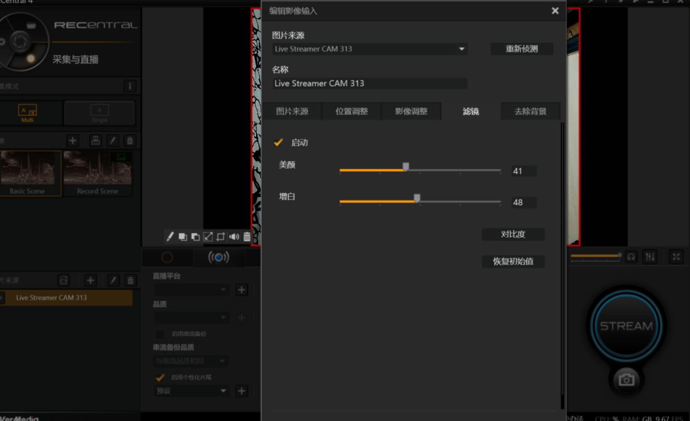Image resolution: width=690 pixels, height=421 pixels.
Task: Toggle the 启用个性化片尾 checkbox
Action: tap(160, 377)
